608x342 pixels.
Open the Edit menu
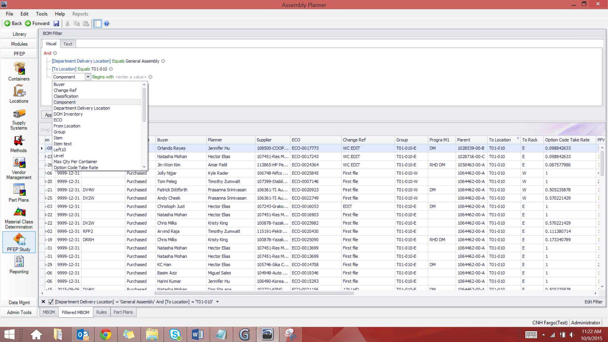(x=24, y=14)
